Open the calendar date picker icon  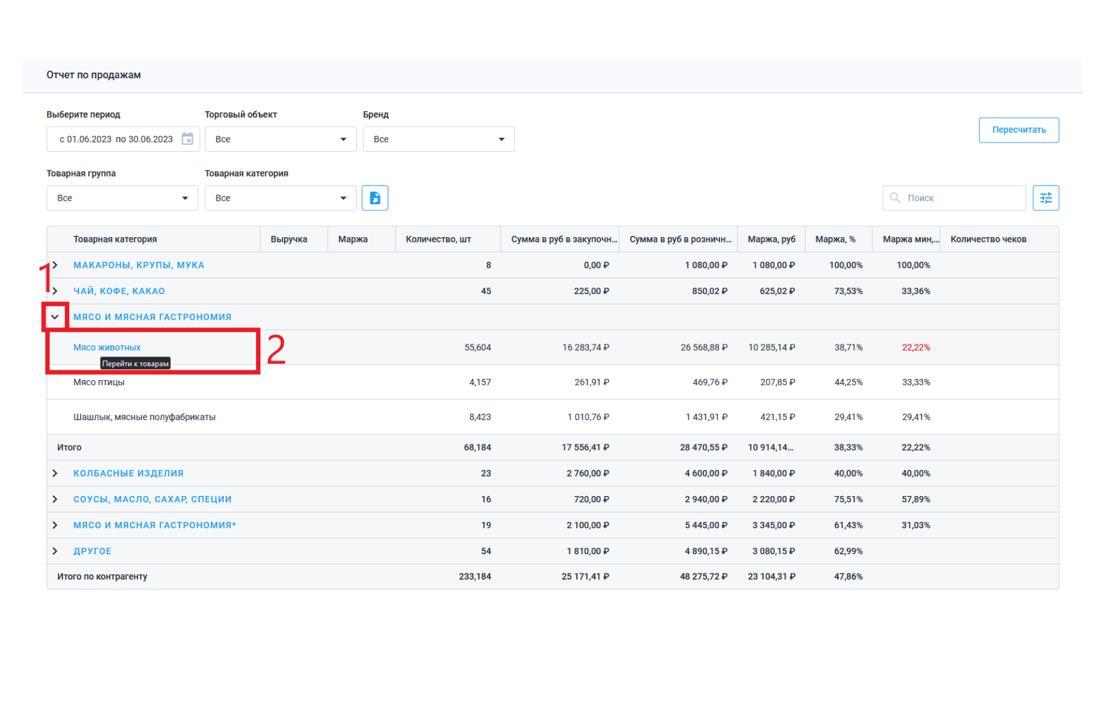click(x=187, y=139)
